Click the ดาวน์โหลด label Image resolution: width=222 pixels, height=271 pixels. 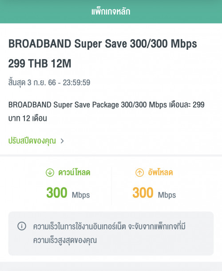[x=74, y=172]
